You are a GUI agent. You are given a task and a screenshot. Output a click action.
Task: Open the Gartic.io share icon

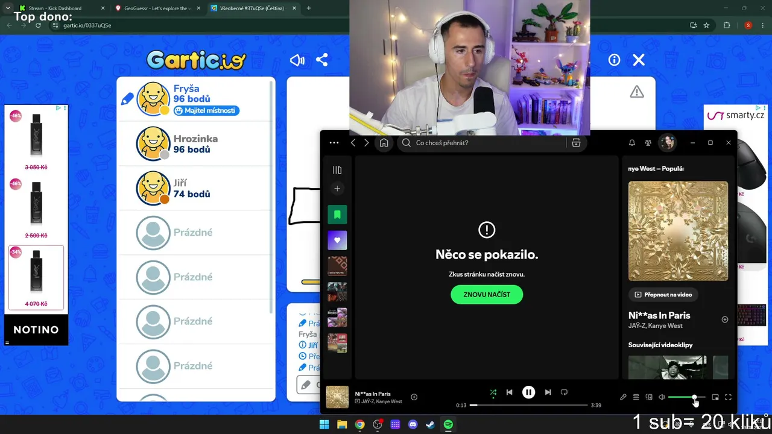point(322,60)
